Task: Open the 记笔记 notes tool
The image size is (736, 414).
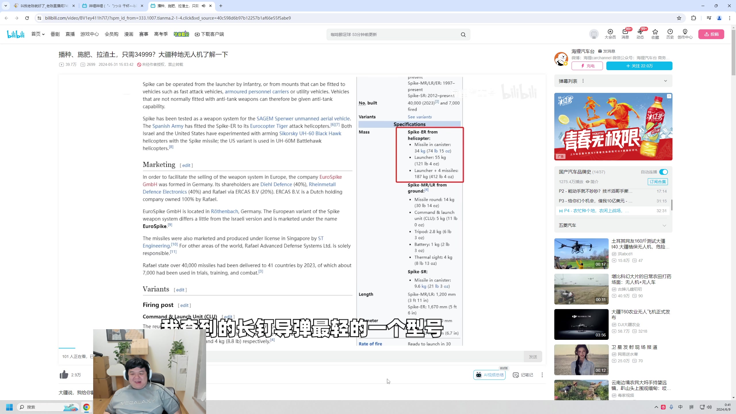Action: (523, 375)
